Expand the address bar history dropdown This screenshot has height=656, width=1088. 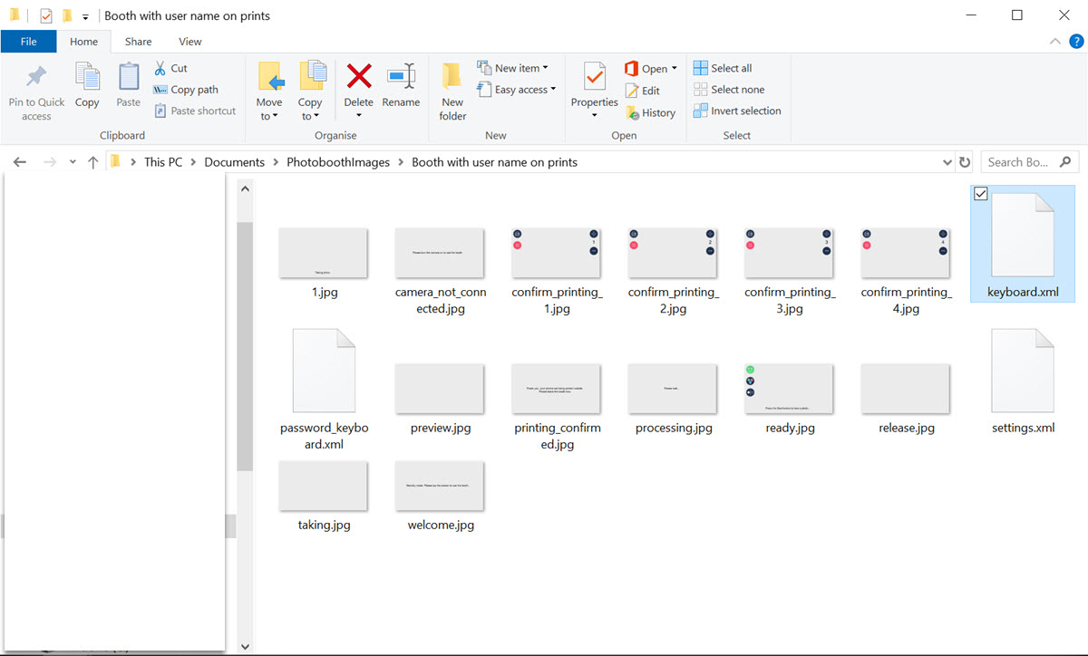point(947,162)
